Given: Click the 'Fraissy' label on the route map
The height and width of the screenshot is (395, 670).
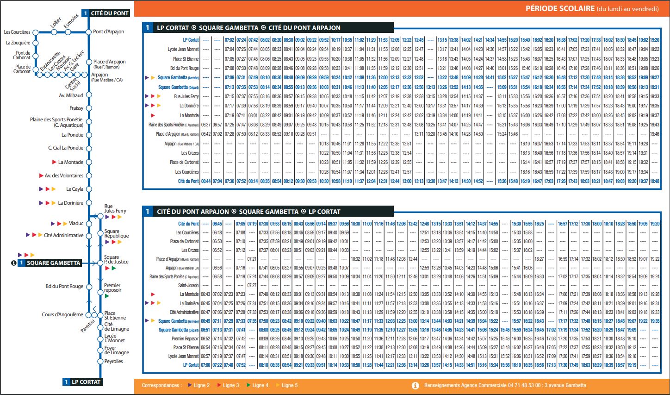Looking at the screenshot, I should 76,108.
